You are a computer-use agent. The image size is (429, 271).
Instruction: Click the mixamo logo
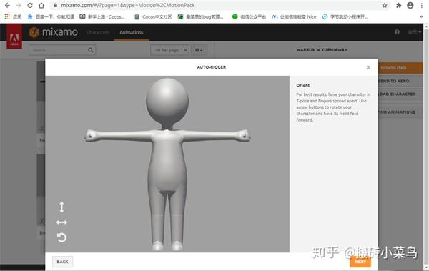54,32
